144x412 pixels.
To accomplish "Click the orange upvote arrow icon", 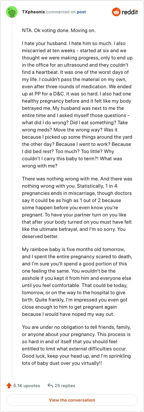I will click(x=9, y=386).
